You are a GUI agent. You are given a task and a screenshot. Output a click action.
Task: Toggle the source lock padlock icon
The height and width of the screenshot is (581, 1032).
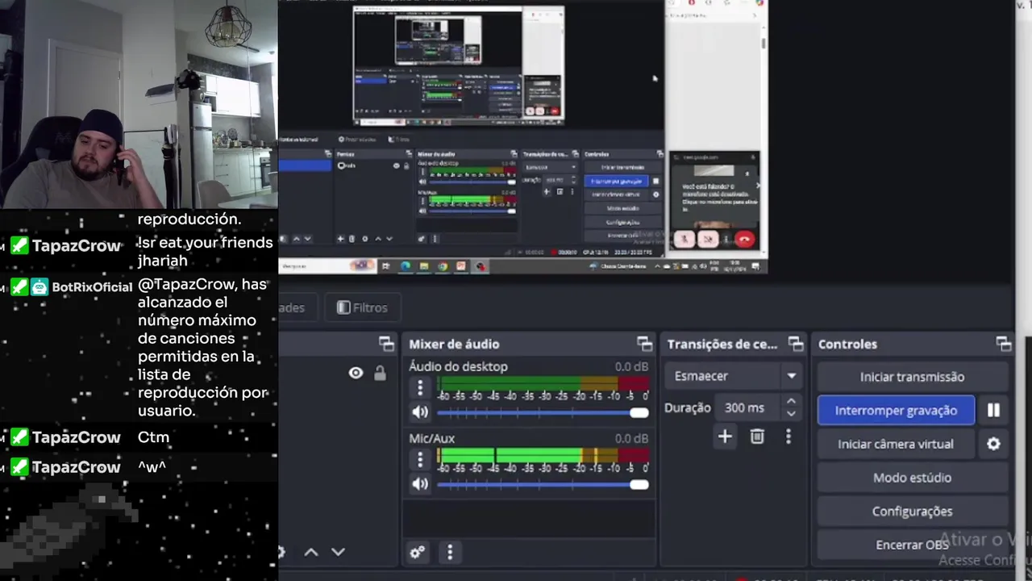380,373
